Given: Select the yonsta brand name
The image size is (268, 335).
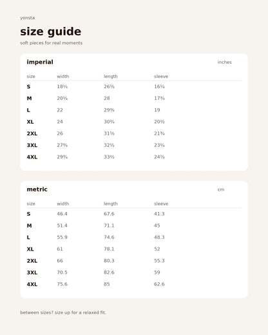Looking at the screenshot, I should pyautogui.click(x=28, y=18).
